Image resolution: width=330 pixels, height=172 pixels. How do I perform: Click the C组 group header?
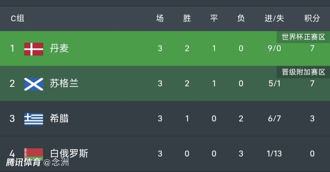coord(17,19)
